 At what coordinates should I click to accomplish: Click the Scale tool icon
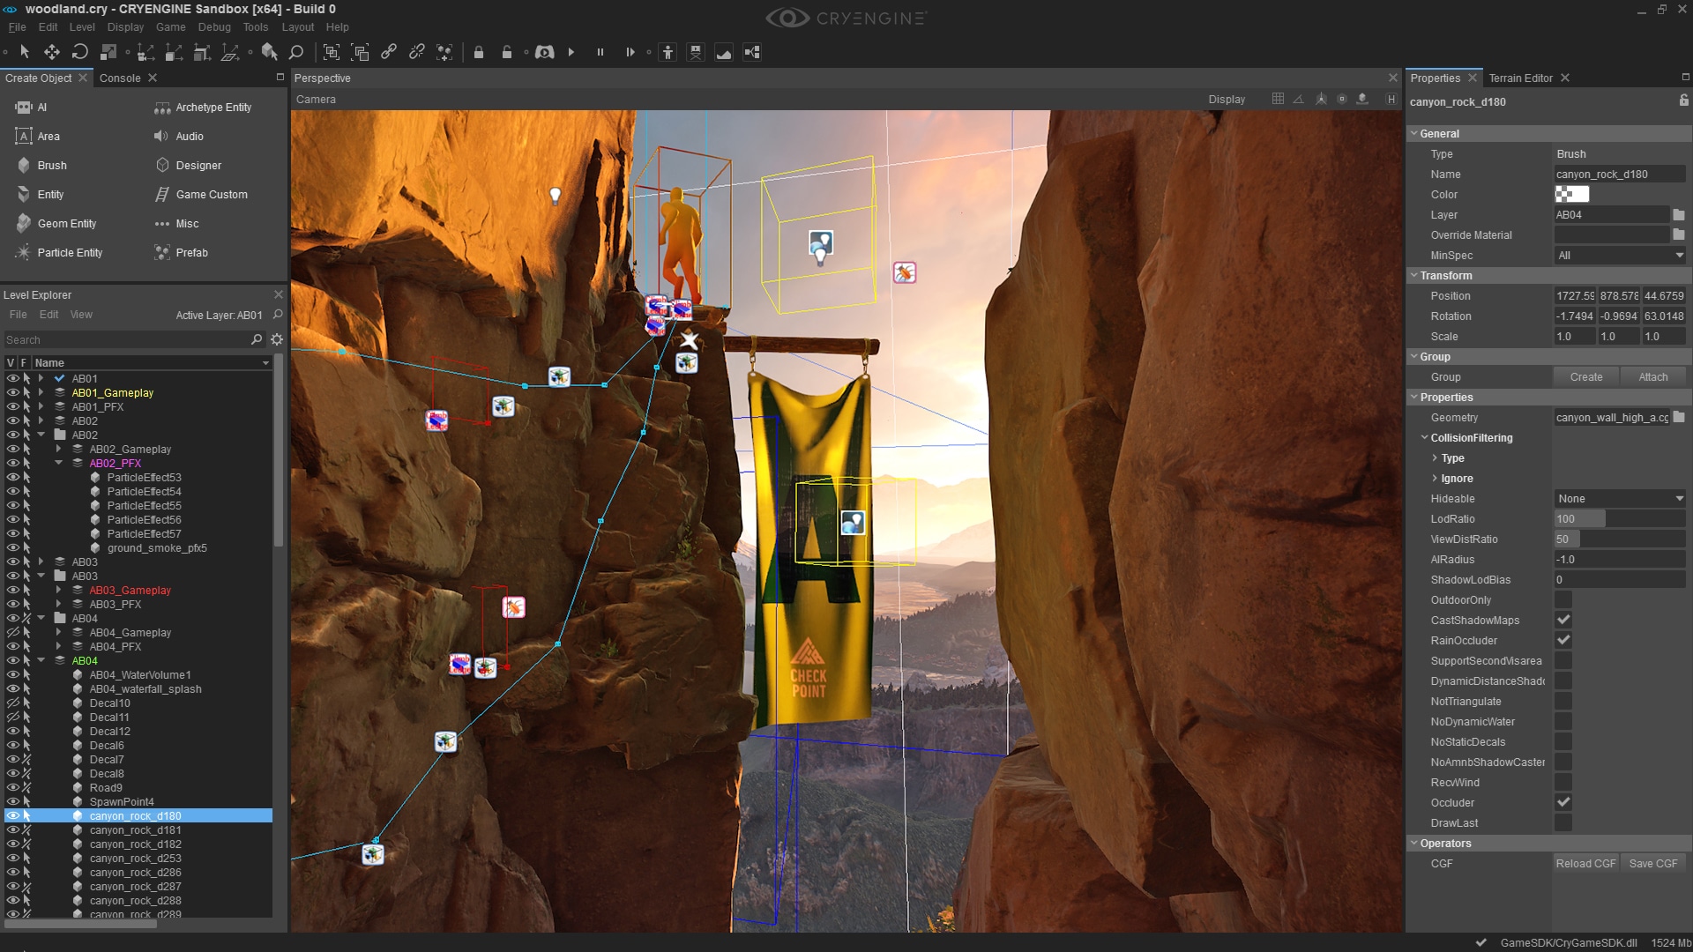click(x=108, y=53)
